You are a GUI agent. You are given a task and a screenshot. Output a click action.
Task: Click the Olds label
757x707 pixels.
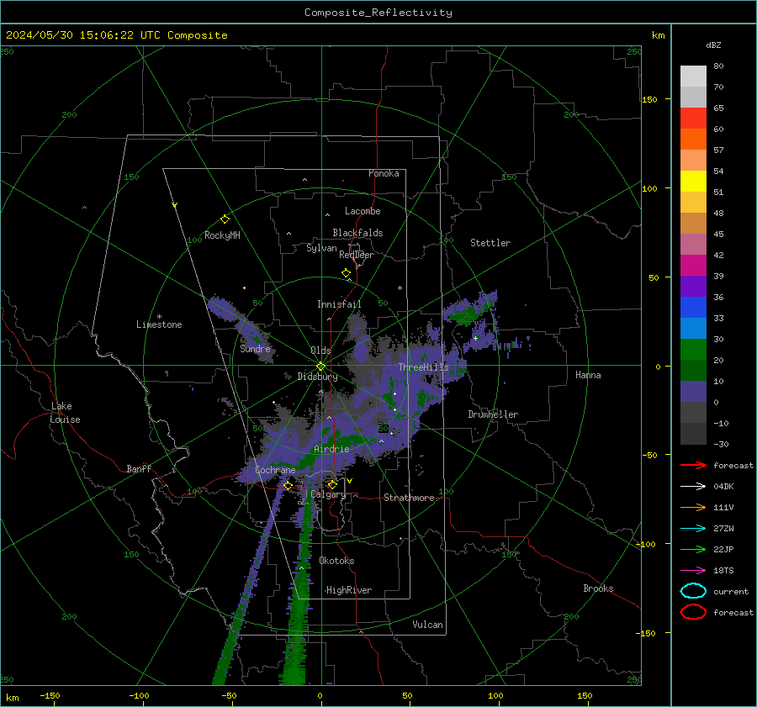pos(321,351)
